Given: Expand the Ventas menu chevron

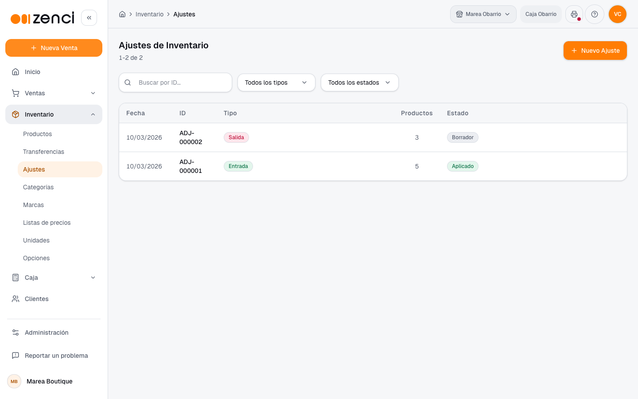Looking at the screenshot, I should pos(93,93).
